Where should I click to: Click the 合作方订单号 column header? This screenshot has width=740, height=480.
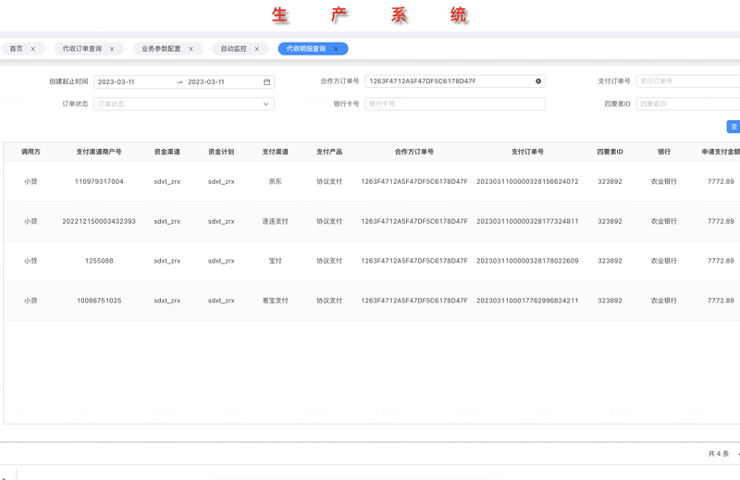(414, 152)
